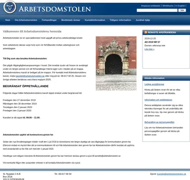The width and height of the screenshot is (190, 180).
Task: Click the AD 2019 NR 57 heading
Action: (x=152, y=42)
